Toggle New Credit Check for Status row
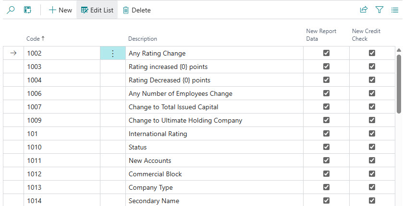Image resolution: width=403 pixels, height=206 pixels. 372,147
